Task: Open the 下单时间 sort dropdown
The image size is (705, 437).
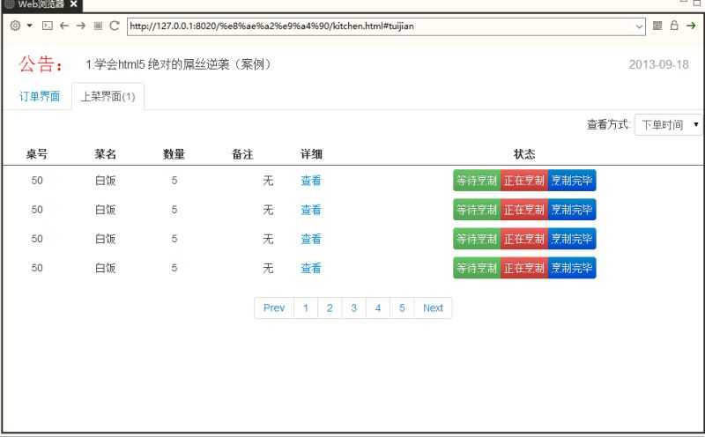Action: coord(669,124)
